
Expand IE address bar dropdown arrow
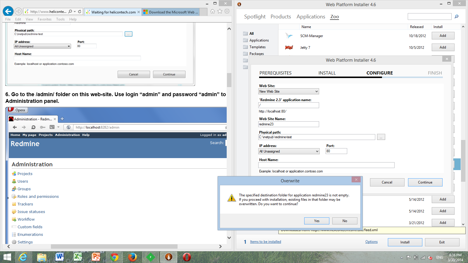[75, 12]
